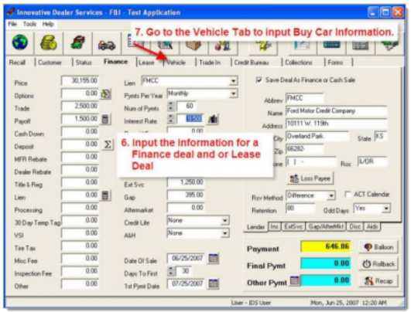This screenshot has height=312, width=411.
Task: Click the Balloon button
Action: pos(378,247)
